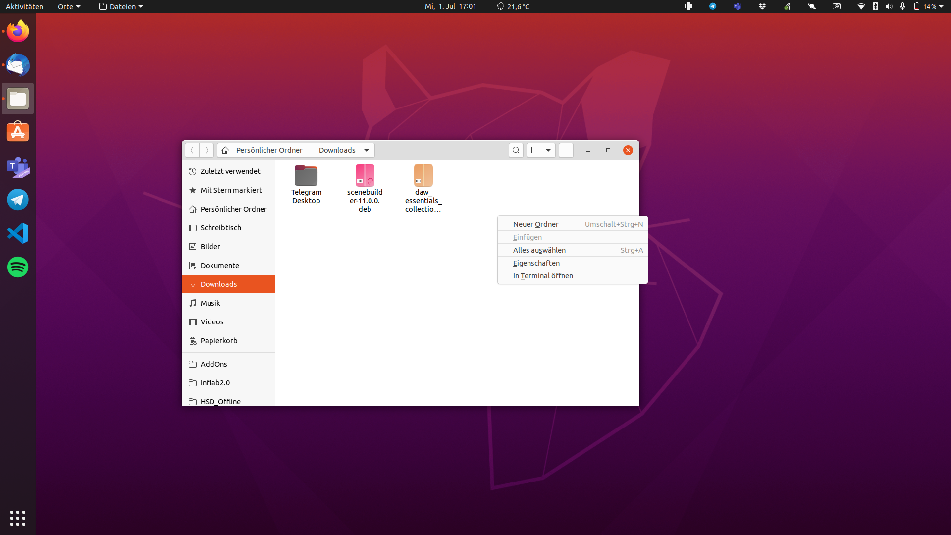Click the forward navigation arrow
This screenshot has width=951, height=535.
point(207,150)
